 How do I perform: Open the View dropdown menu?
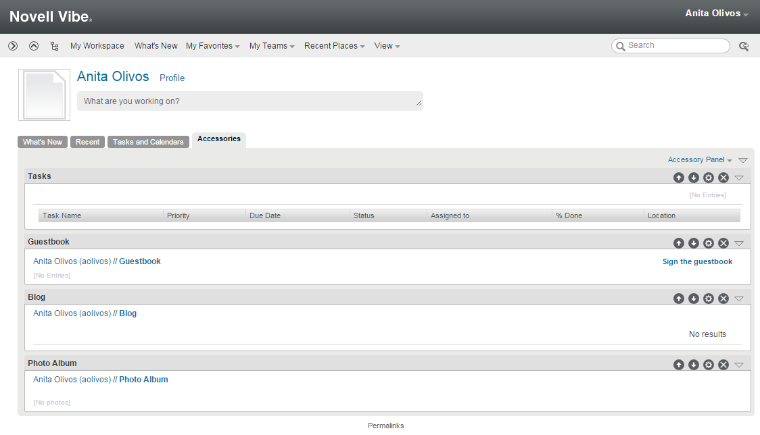tap(387, 46)
